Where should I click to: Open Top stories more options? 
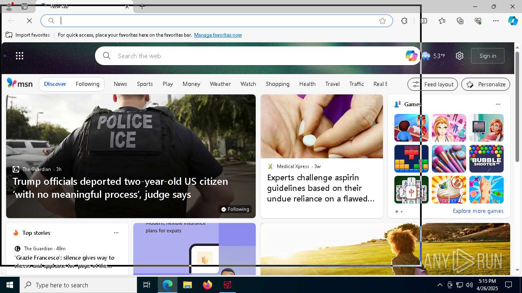pyautogui.click(x=116, y=233)
